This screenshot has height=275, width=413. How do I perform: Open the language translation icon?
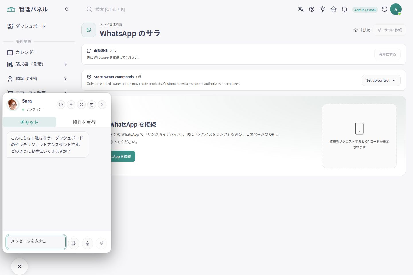click(301, 9)
